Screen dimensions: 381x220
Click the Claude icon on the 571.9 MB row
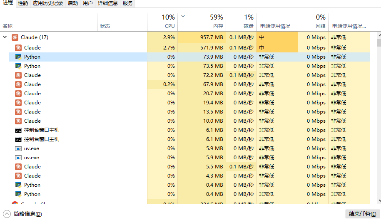(x=18, y=47)
